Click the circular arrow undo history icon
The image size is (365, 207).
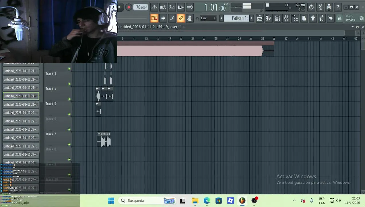point(311,7)
